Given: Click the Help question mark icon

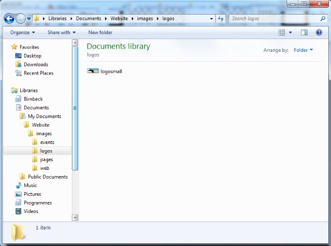Looking at the screenshot, I should pyautogui.click(x=319, y=33).
